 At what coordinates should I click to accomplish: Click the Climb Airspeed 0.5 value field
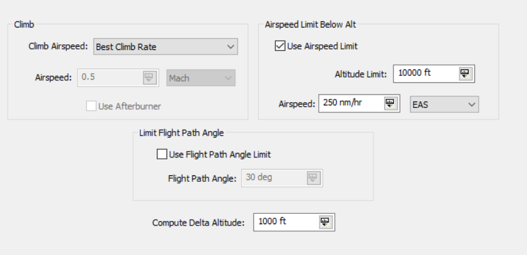pyautogui.click(x=118, y=78)
